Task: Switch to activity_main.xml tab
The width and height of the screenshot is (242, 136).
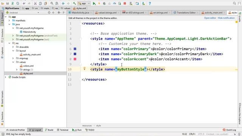Action: click(213, 12)
